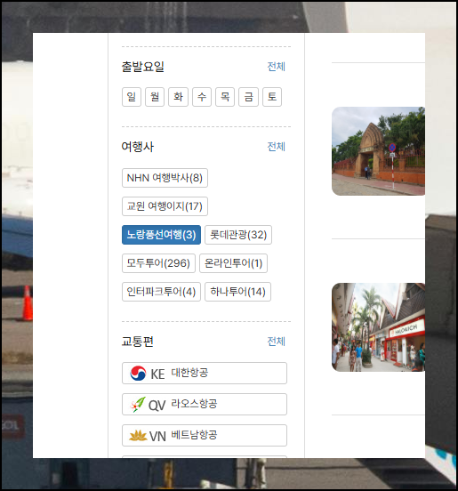The image size is (458, 491).
Task: Toggle the 수 (Wednesday) departure day
Action: coord(202,97)
